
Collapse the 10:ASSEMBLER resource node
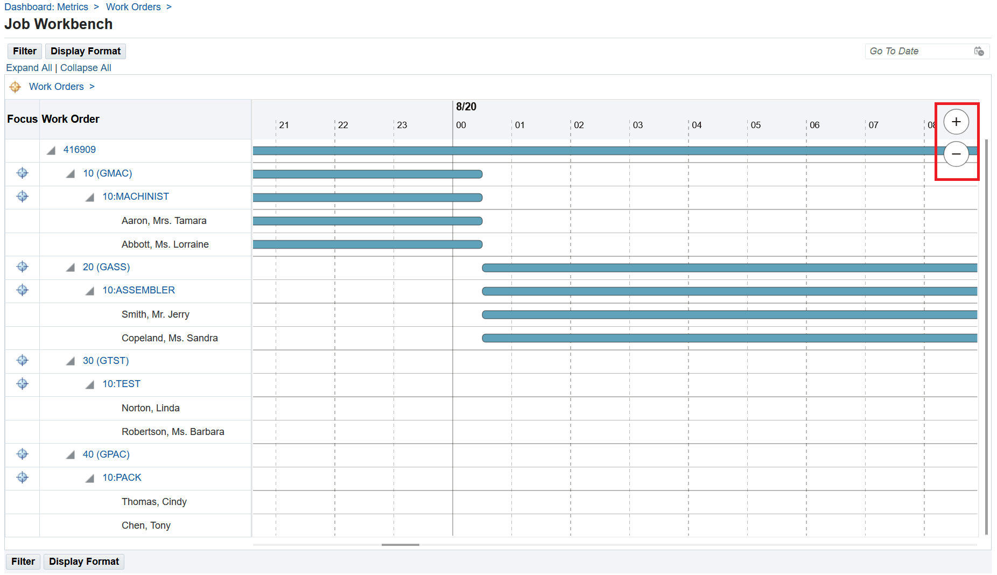90,291
